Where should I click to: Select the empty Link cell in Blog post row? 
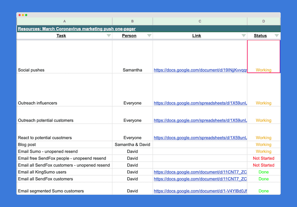[200, 145]
